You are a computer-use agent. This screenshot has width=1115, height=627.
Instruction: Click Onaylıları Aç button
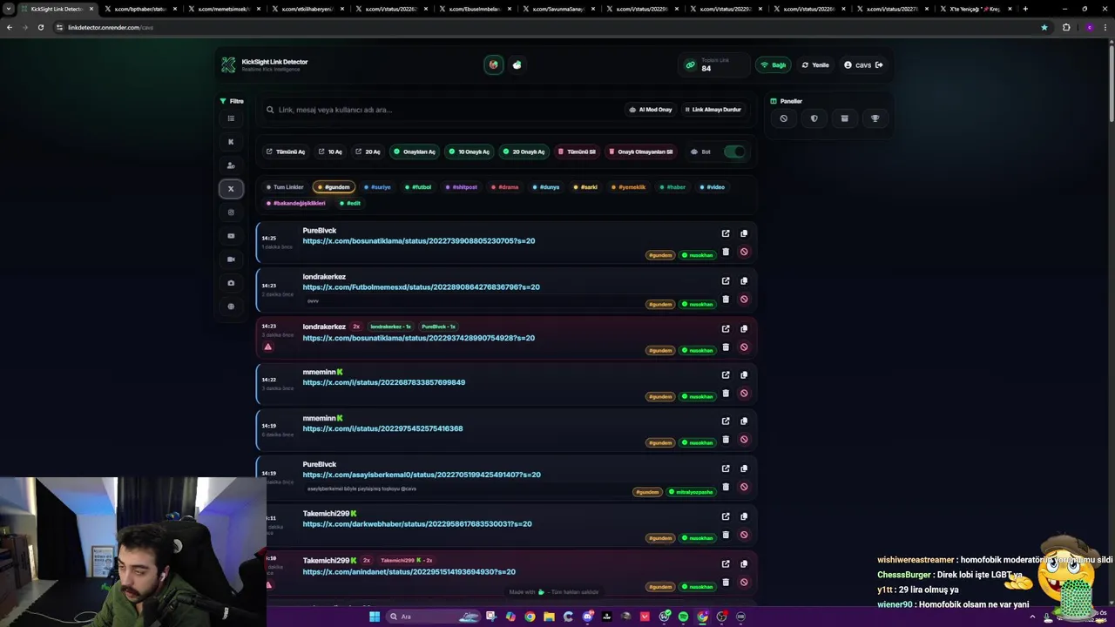click(415, 152)
